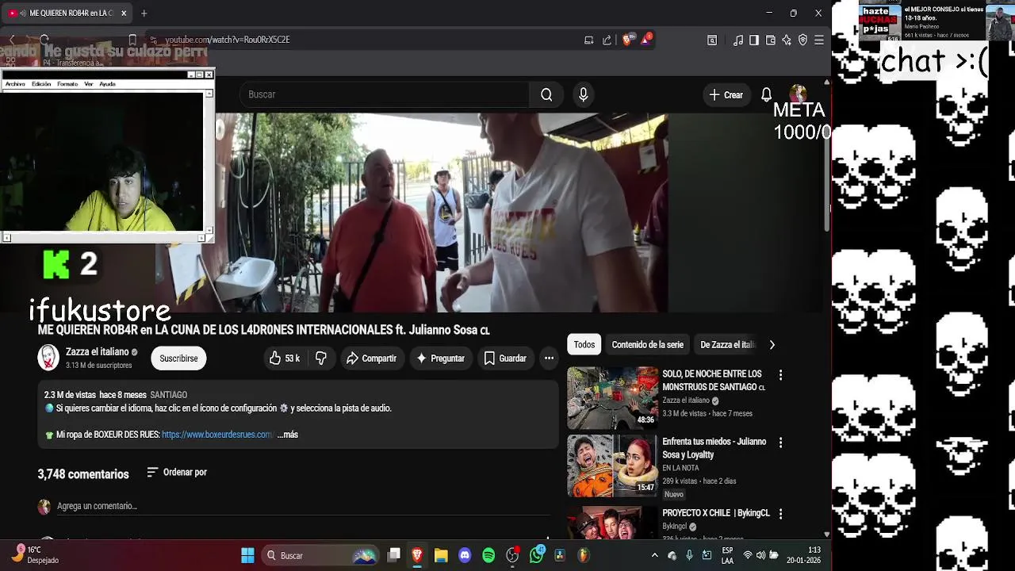Viewport: 1015px width, 571px height.
Task: Open Enfrenta tus miedos video thumbnail
Action: coord(613,466)
